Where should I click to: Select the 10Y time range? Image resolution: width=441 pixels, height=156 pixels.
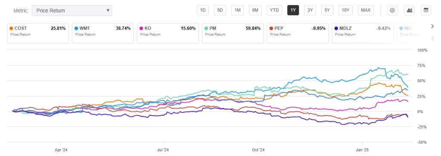[x=345, y=10]
